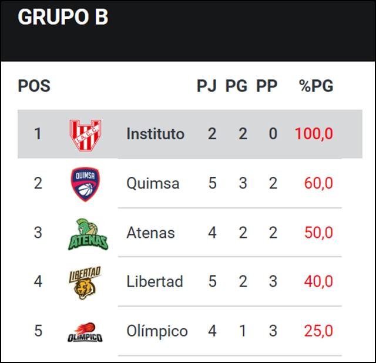Click the Libertad tiger logo
Image resolution: width=376 pixels, height=363 pixels.
(85, 282)
